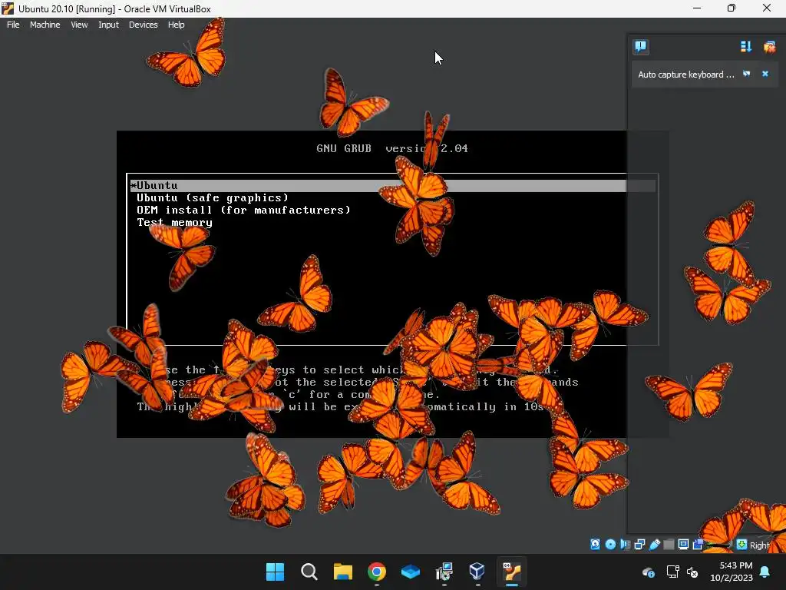Click the delete finished notifications icon
The width and height of the screenshot is (786, 590).
point(769,47)
